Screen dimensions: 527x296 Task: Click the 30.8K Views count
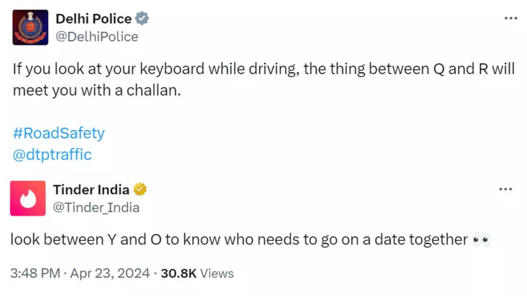(178, 273)
